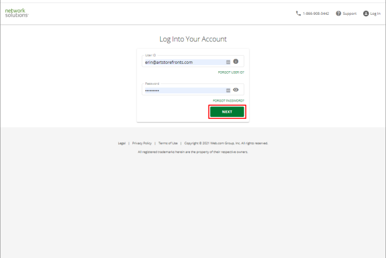The image size is (386, 258).
Task: Toggle password visibility eye icon
Action: (236, 90)
